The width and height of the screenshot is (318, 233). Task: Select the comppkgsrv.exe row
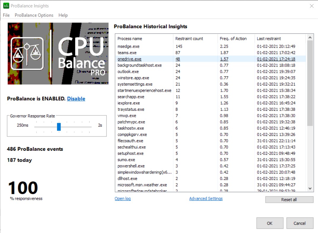click(211, 134)
